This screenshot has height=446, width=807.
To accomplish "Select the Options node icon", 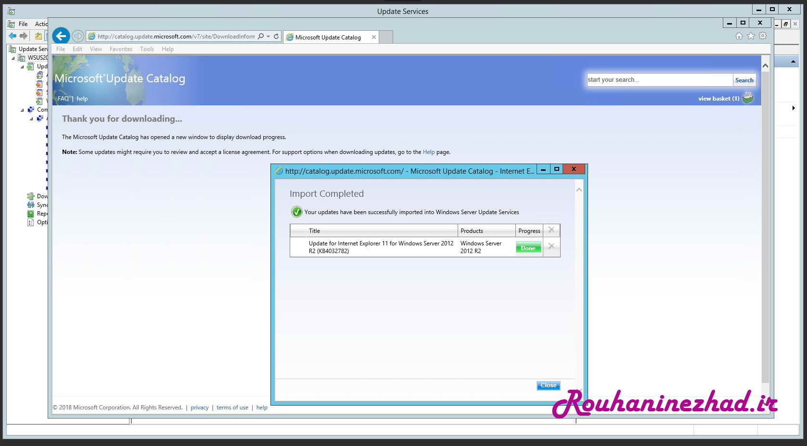I will click(31, 222).
